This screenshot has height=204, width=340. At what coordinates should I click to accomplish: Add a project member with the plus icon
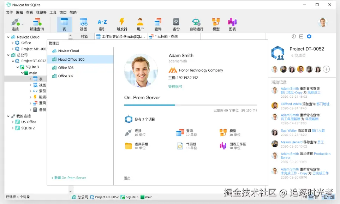tap(326, 69)
